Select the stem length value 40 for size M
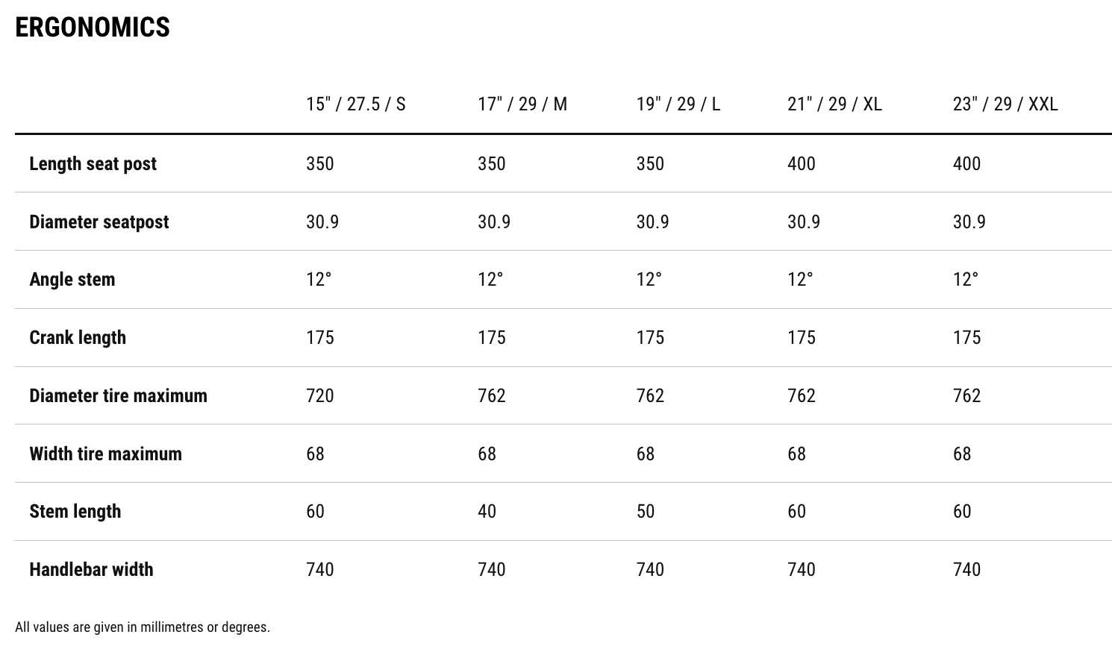Screen dimensions: 1112x649 pos(487,512)
